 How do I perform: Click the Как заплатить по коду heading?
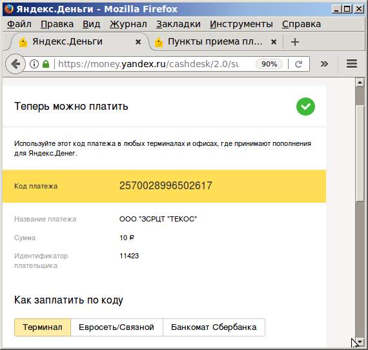point(68,300)
